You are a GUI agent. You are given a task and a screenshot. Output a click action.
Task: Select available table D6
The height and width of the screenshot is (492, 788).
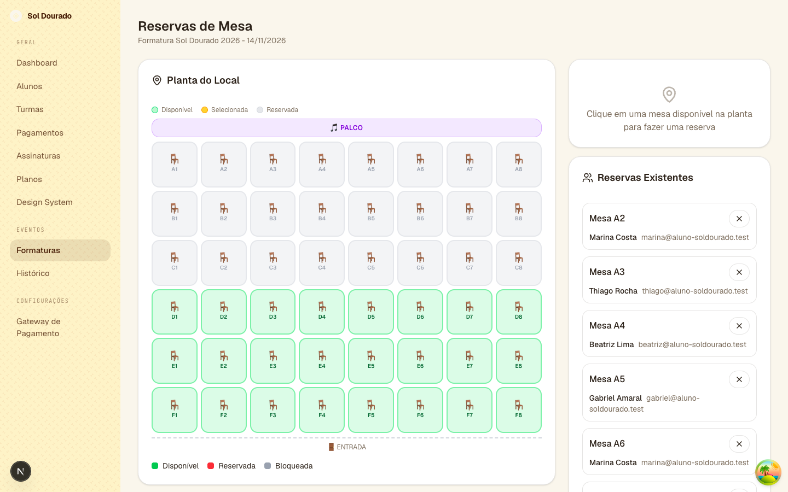tap(420, 312)
